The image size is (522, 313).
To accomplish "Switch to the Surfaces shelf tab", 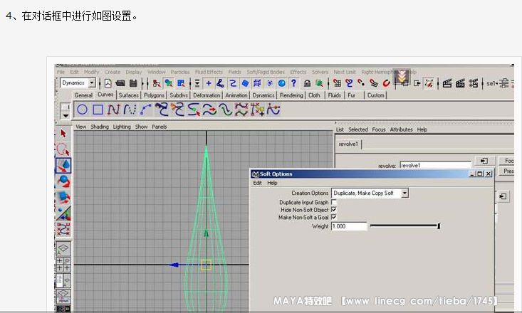I will 129,95.
